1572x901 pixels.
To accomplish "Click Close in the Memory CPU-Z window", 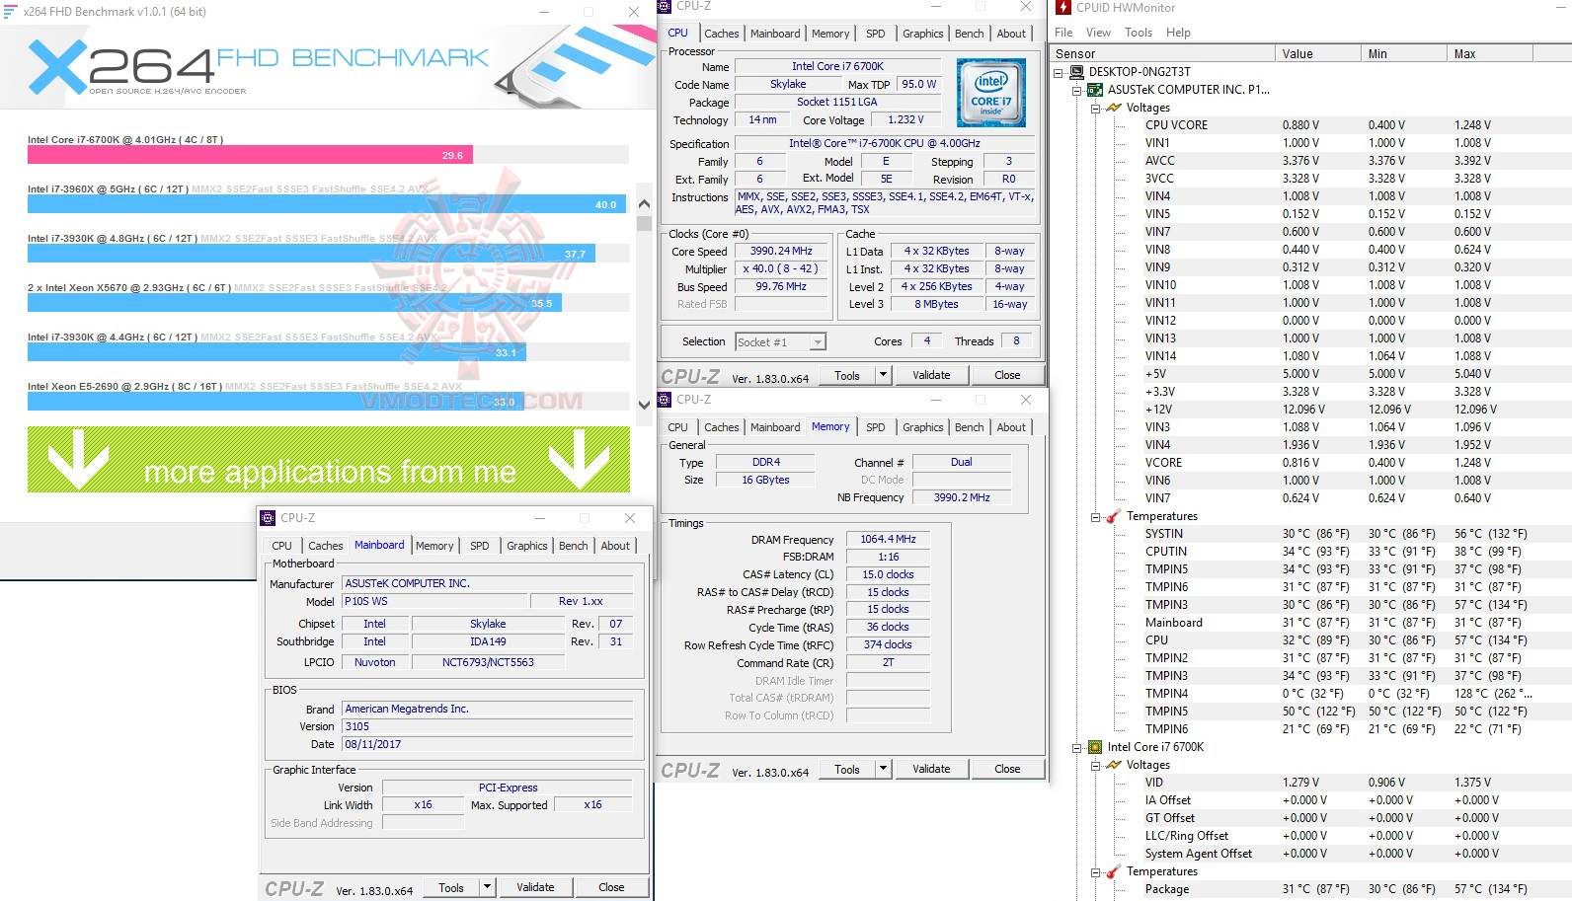I will coord(1007,769).
